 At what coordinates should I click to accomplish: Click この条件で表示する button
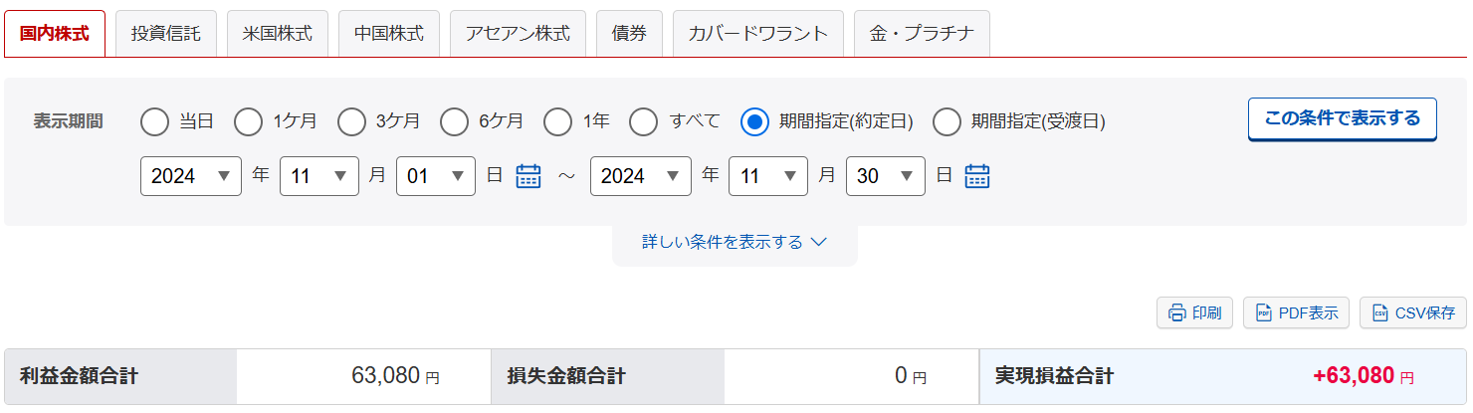(1343, 118)
